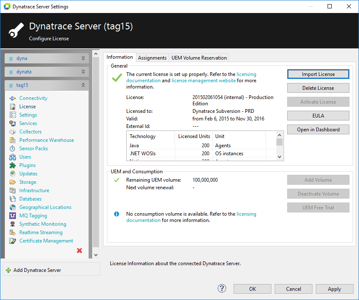
Task: Click technology table scroll down arrow
Action: tap(280, 157)
